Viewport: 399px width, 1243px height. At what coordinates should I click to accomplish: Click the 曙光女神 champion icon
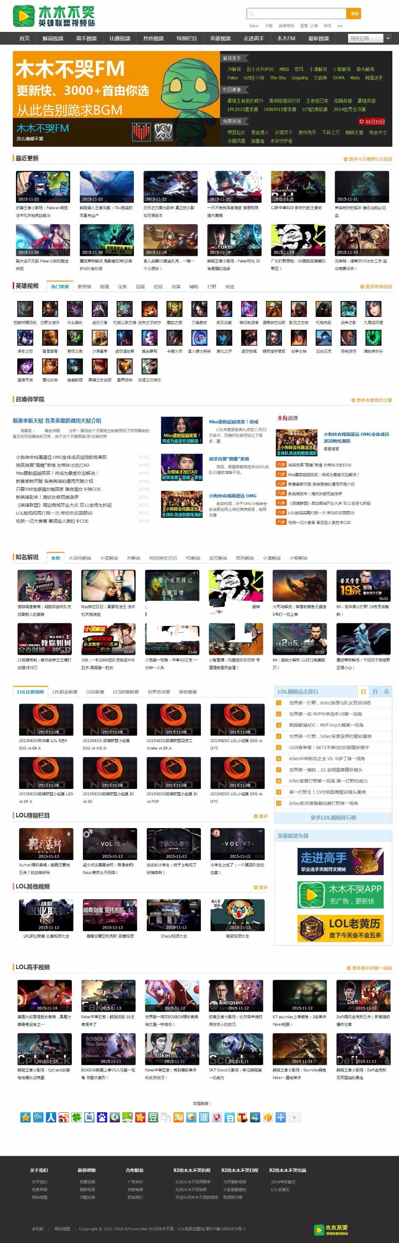50,367
